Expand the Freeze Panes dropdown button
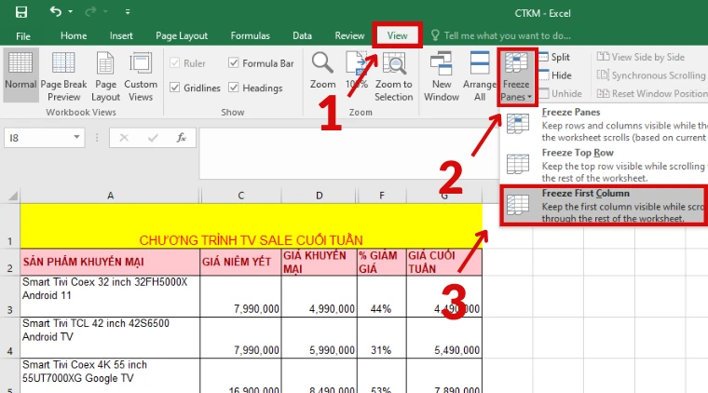This screenshot has height=393, width=708. (516, 76)
